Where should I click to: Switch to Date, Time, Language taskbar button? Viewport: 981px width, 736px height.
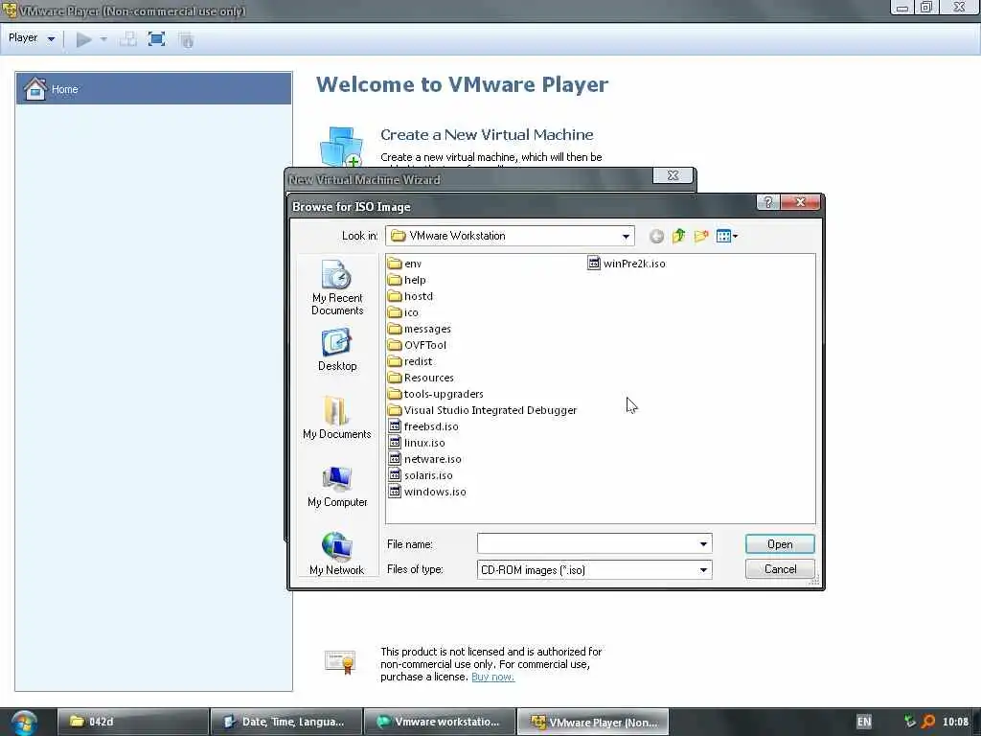(285, 722)
